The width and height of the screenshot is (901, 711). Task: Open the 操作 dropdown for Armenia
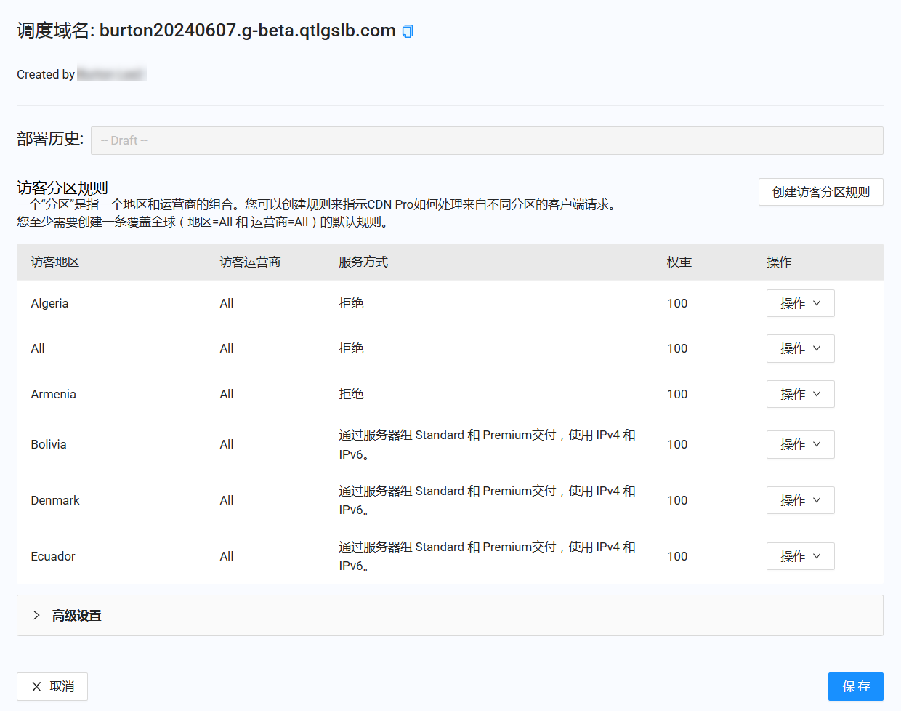pyautogui.click(x=800, y=394)
